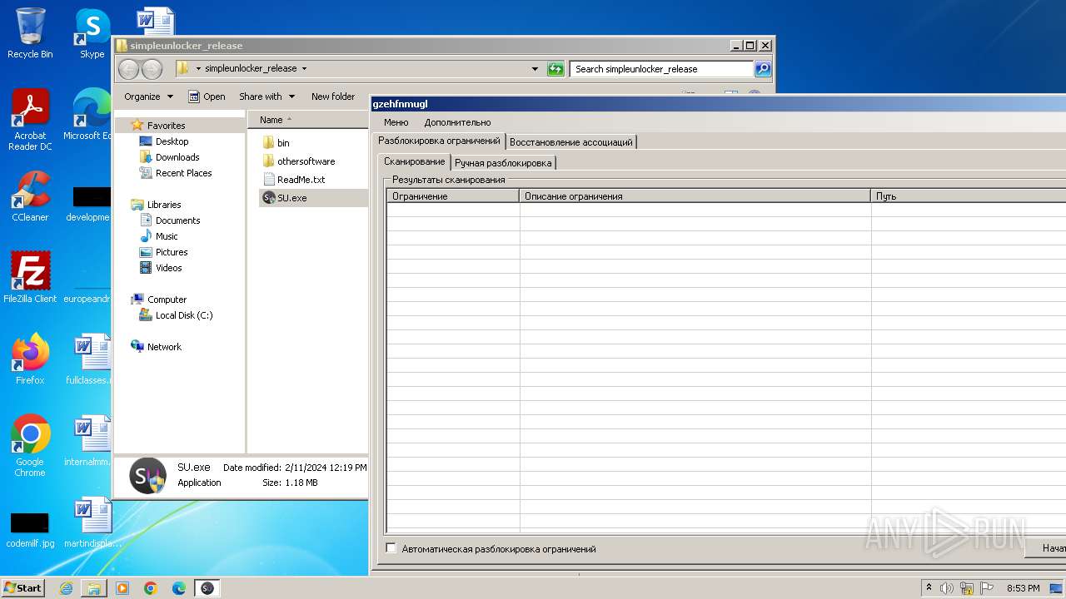Screen dimensions: 1066x599
Task: Open Acrobat Reader DC desktop icon
Action: 30,120
